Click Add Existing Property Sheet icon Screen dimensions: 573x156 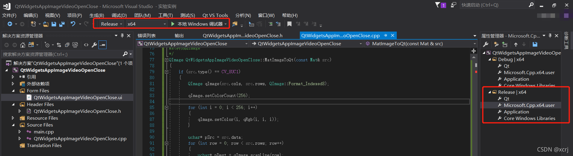tap(505, 44)
